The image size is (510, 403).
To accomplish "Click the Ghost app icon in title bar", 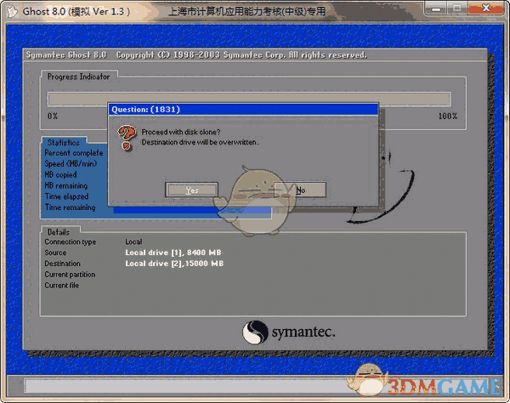I will [10, 10].
